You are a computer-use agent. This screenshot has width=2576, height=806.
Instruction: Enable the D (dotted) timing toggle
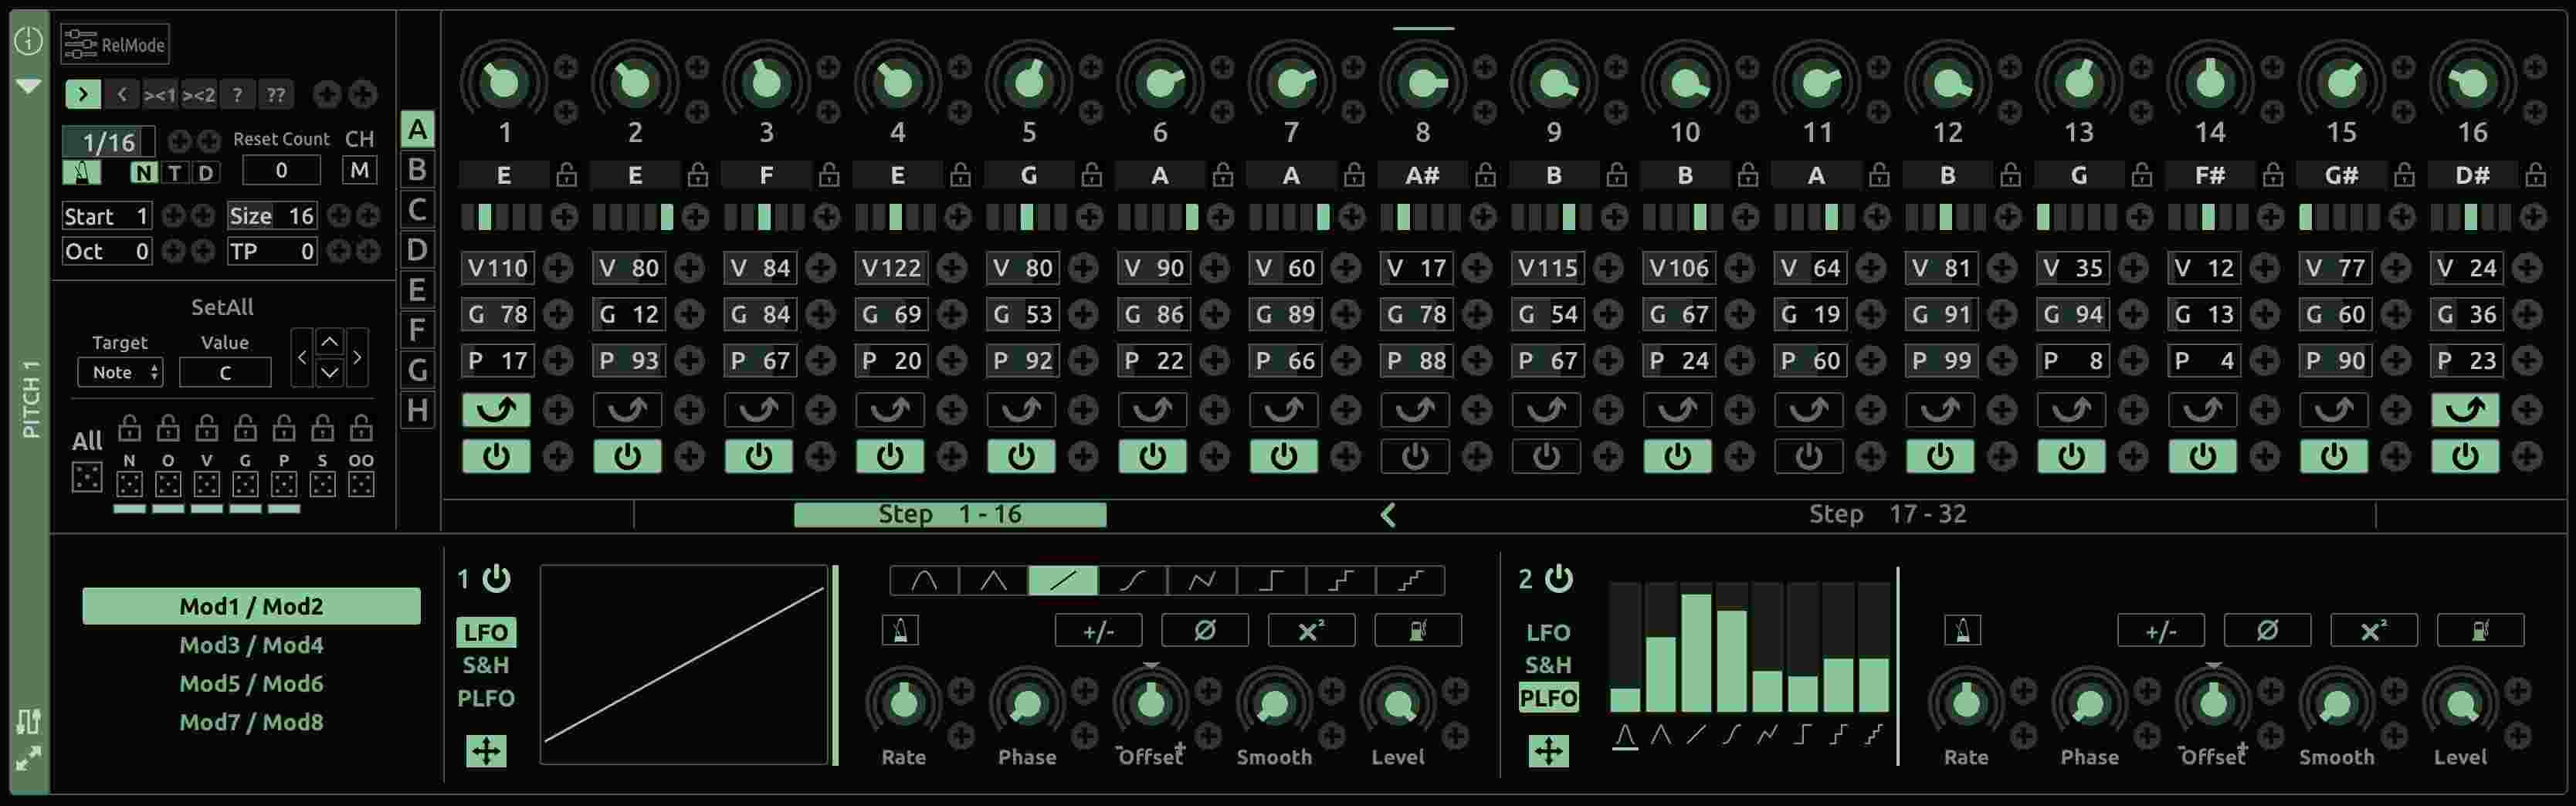[206, 173]
